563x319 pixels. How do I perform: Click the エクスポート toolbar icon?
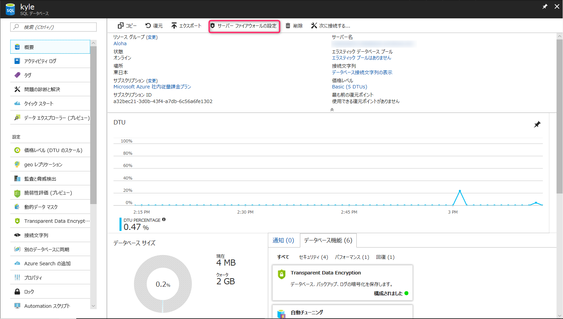pyautogui.click(x=186, y=25)
